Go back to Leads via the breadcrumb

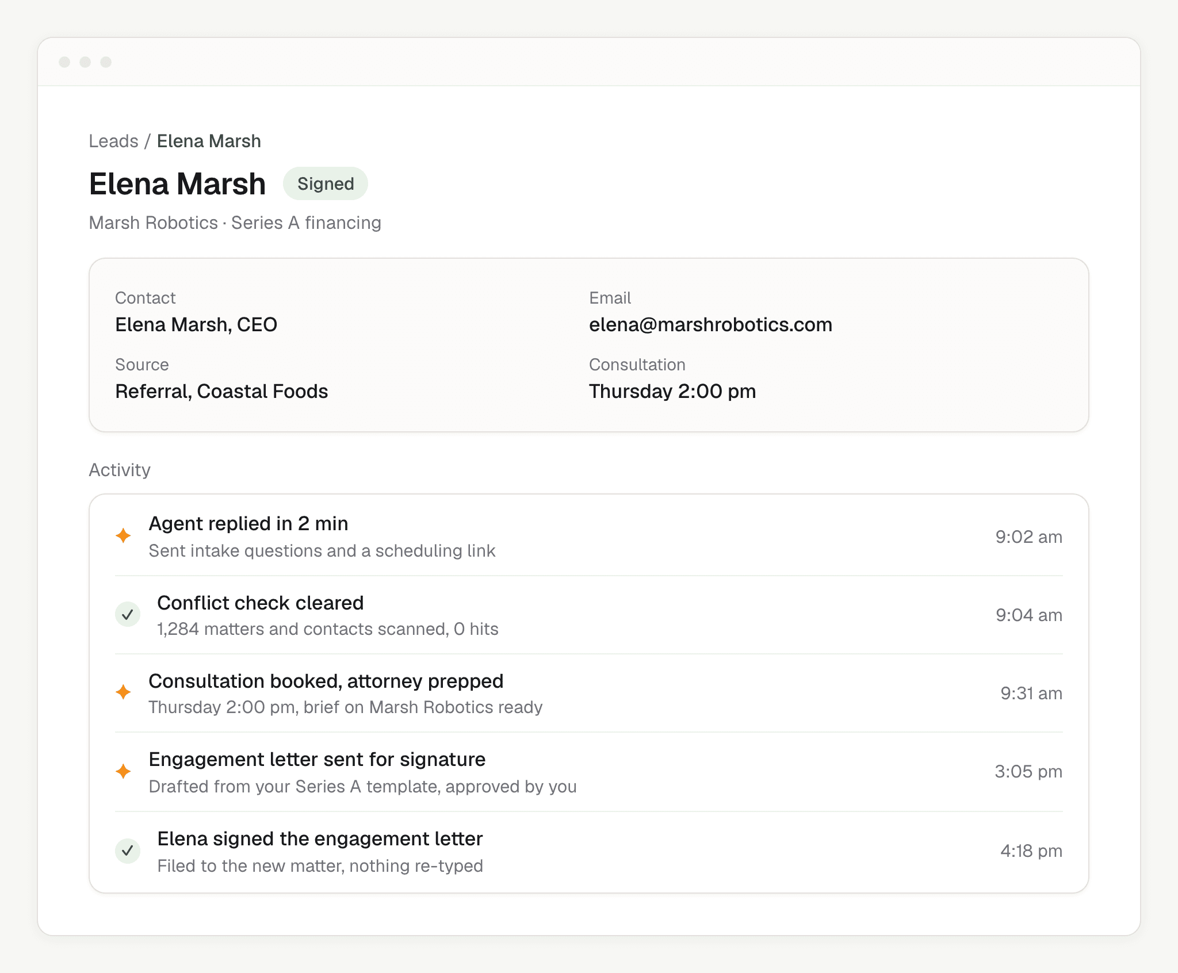coord(113,141)
